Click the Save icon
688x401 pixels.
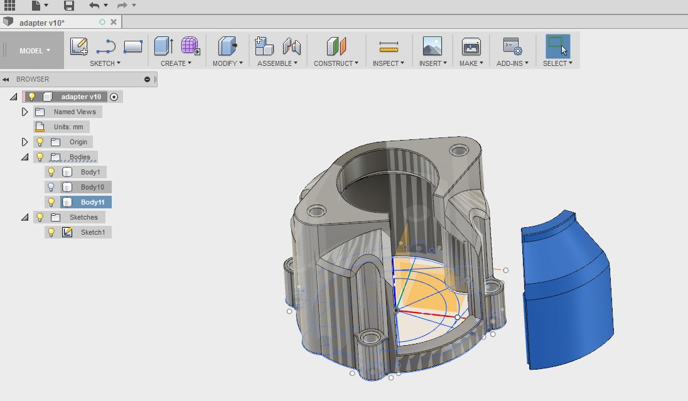(69, 6)
